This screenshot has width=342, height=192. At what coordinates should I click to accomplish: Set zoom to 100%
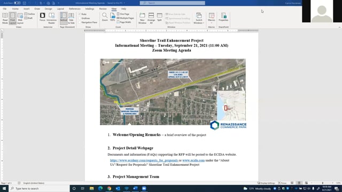click(x=112, y=17)
